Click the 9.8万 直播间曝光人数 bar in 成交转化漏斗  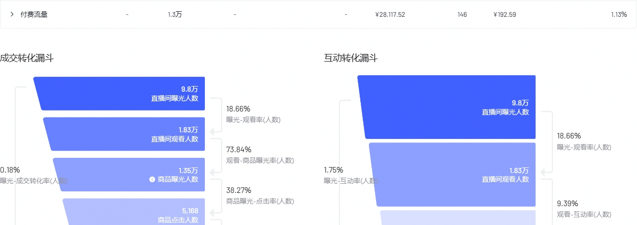click(119, 93)
